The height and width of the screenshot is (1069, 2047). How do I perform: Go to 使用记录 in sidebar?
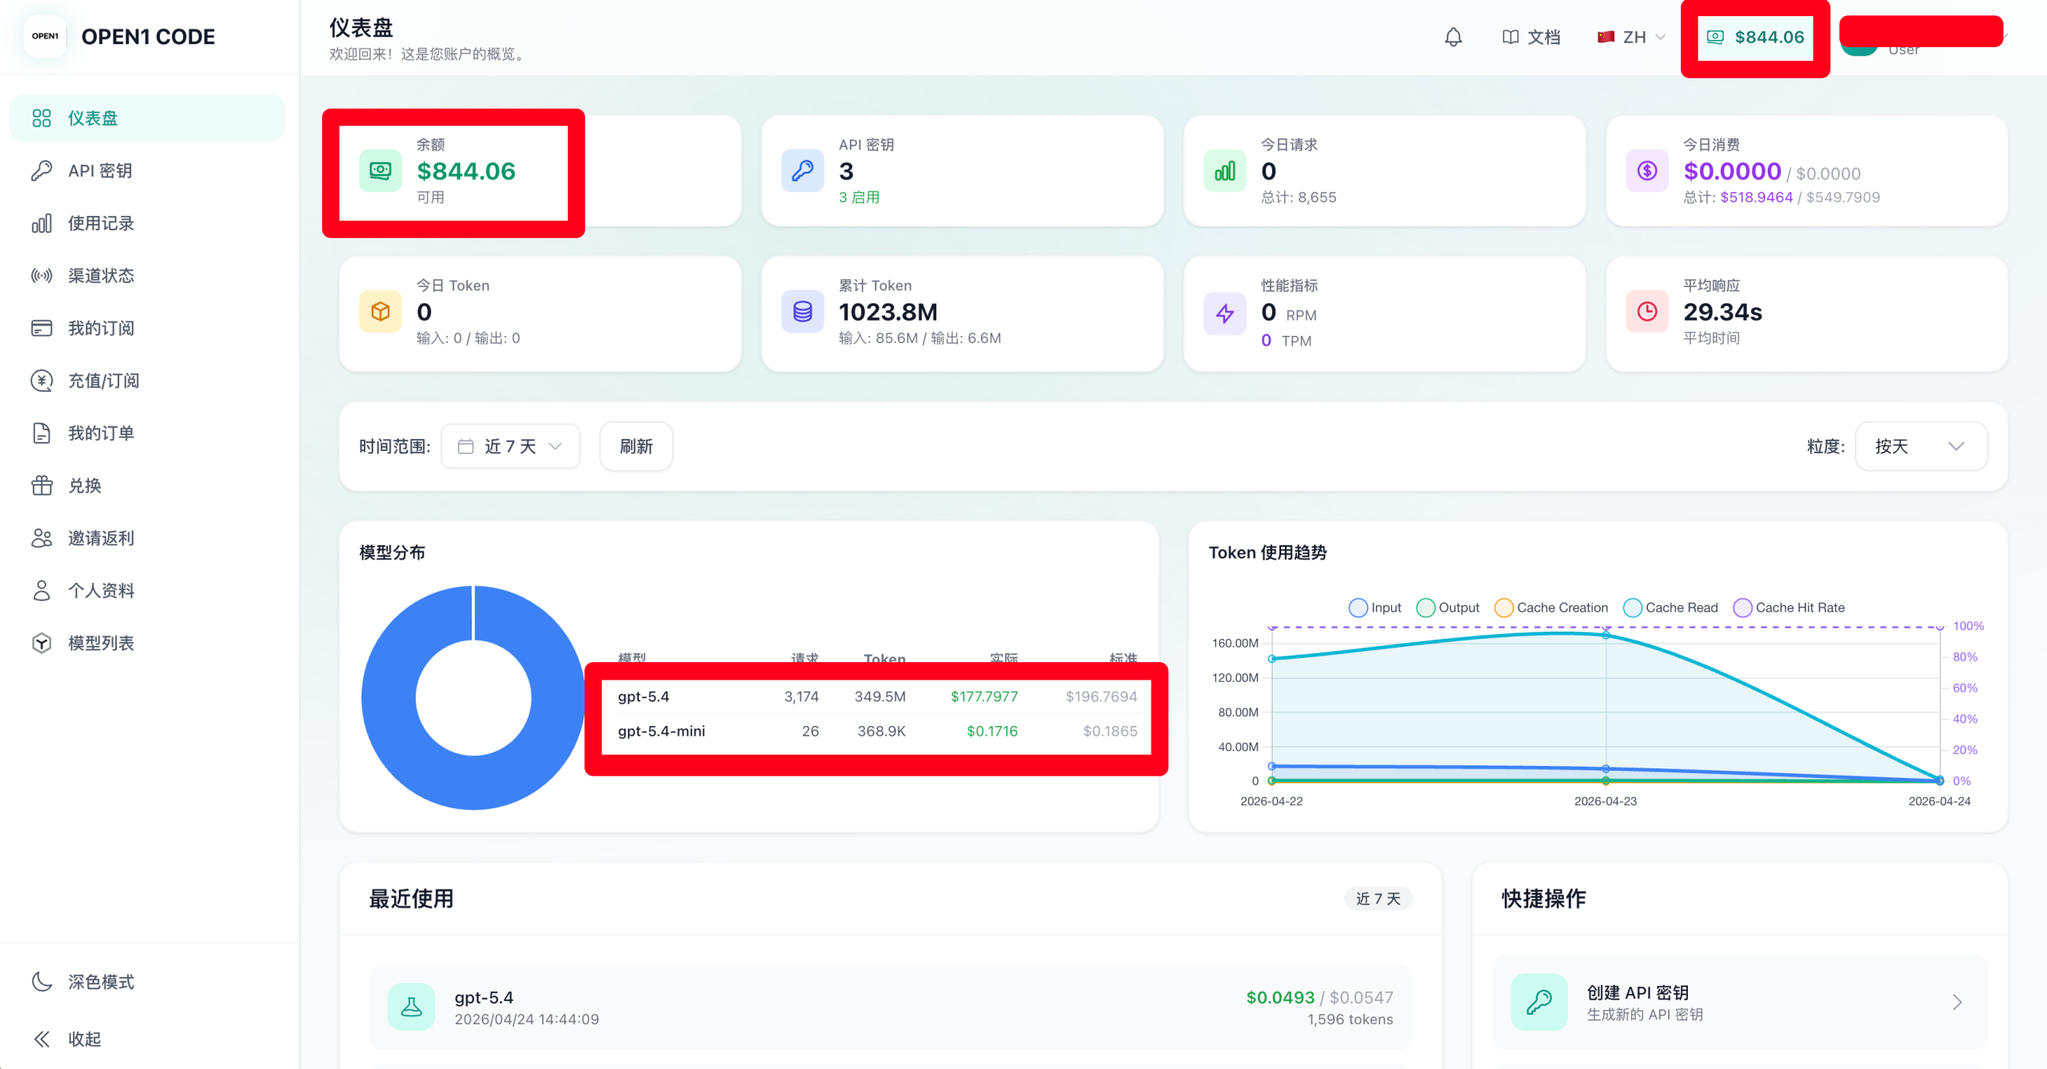101,223
